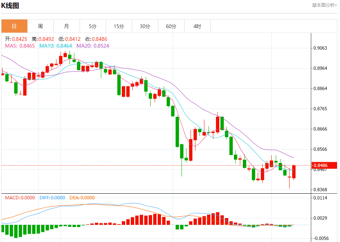Click the K线图 chart title

click(x=10, y=6)
